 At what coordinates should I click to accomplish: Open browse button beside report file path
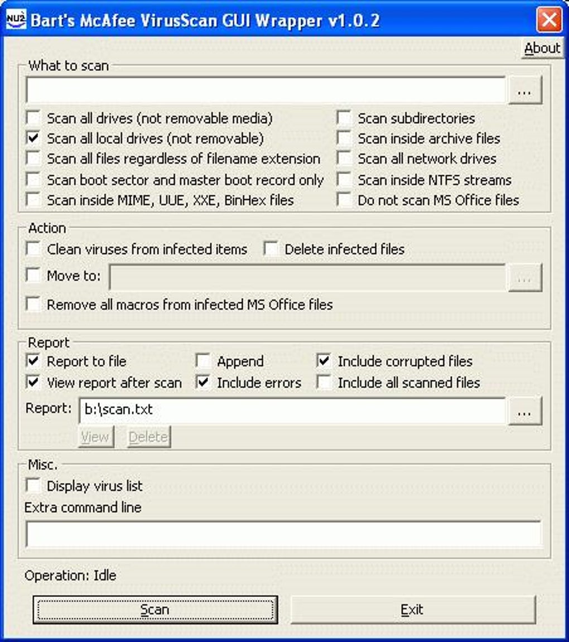pos(525,412)
